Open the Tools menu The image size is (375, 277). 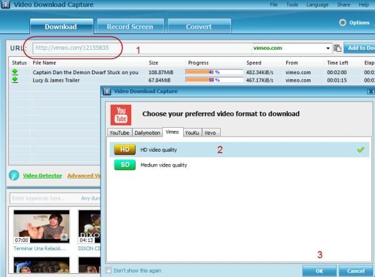(x=292, y=4)
